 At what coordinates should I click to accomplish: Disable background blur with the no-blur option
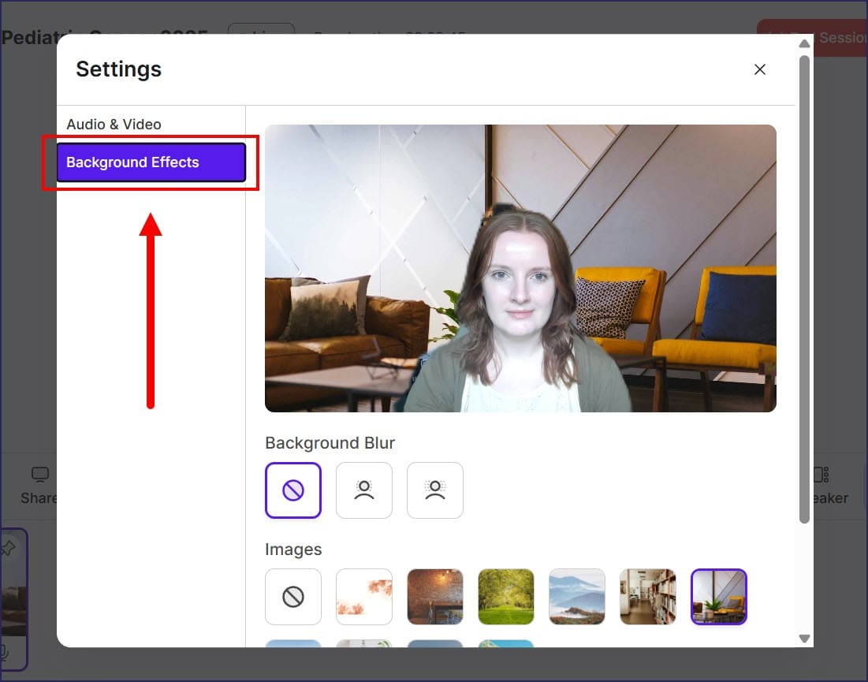click(x=293, y=490)
